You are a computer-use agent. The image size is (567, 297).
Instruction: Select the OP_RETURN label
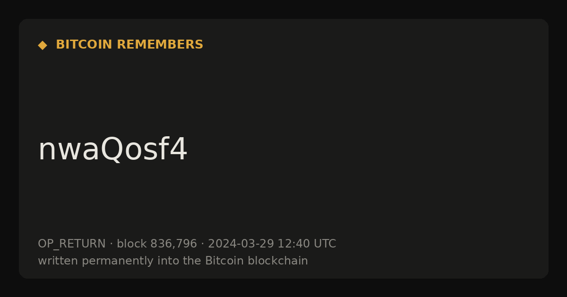tap(72, 244)
